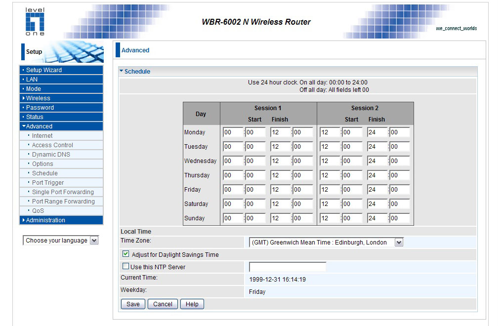The width and height of the screenshot is (502, 326).
Task: Click Thursday Session 1 start minute field
Action: 255,175
